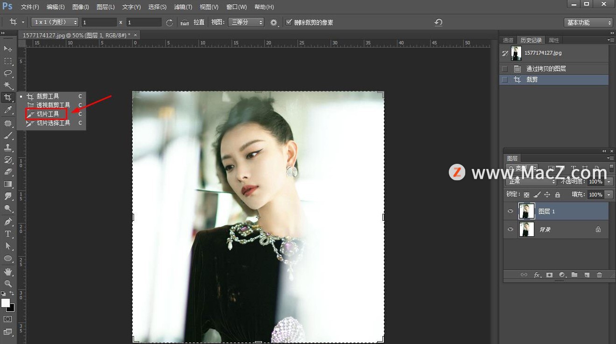Image resolution: width=616 pixels, height=344 pixels.
Task: Switch to 通道 tab
Action: coord(508,40)
